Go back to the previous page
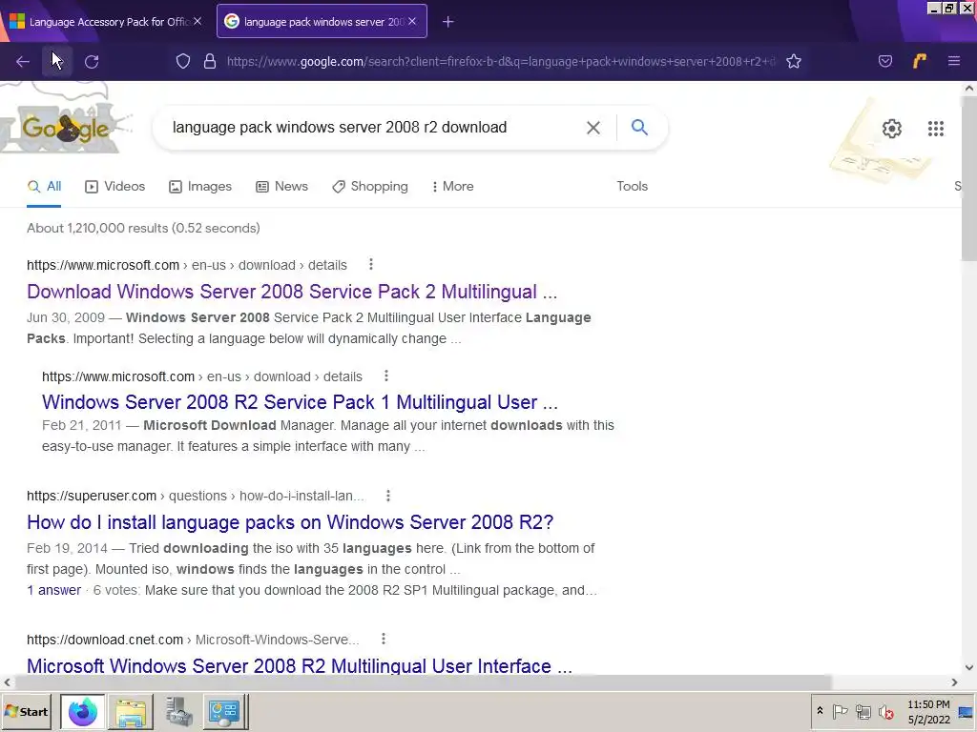The width and height of the screenshot is (977, 732). coord(23,61)
